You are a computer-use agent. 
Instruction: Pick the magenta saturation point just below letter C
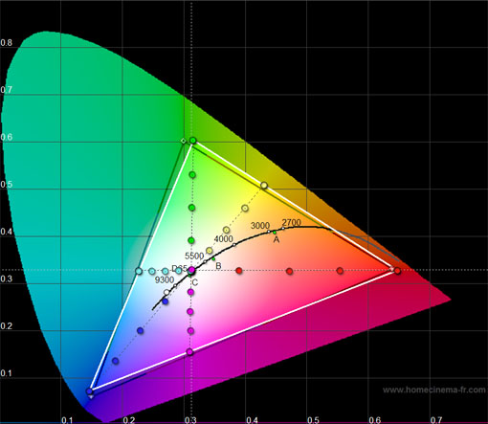(x=190, y=292)
